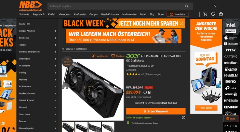Open the Outlet menu item
Image resolution: width=240 pixels, height=132 pixels.
click(x=143, y=14)
